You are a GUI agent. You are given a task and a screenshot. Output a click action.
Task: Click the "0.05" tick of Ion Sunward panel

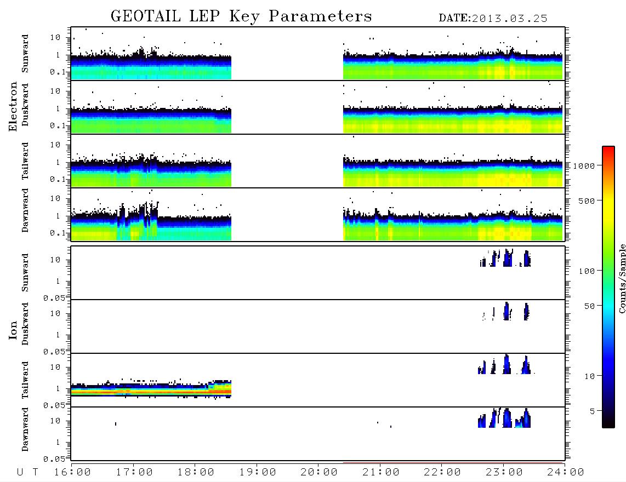click(x=54, y=298)
